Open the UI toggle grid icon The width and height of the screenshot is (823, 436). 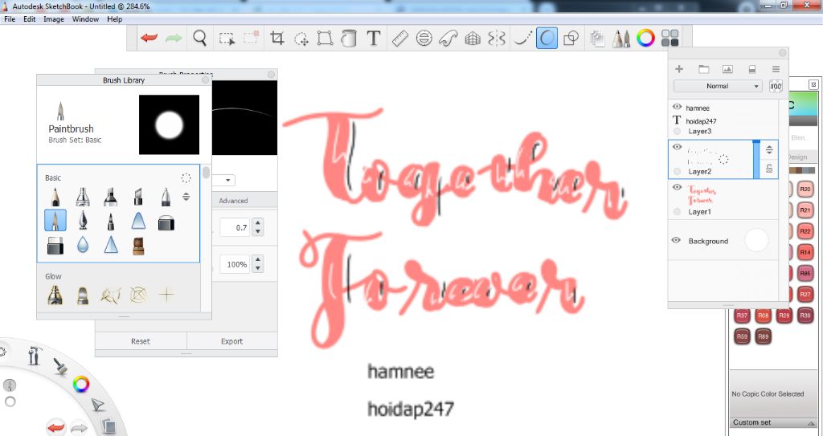click(x=669, y=39)
